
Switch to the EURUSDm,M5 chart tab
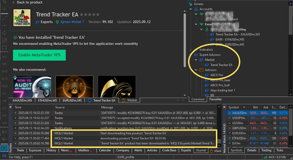click(72, 101)
